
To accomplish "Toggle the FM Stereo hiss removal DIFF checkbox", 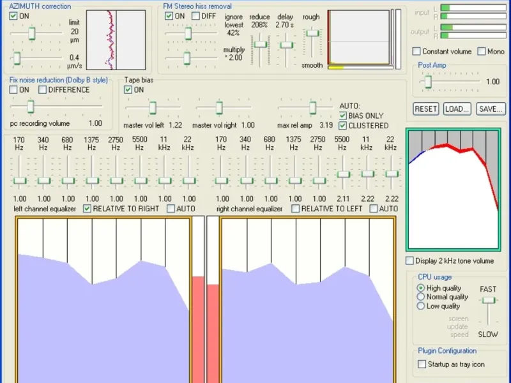I will (x=195, y=16).
